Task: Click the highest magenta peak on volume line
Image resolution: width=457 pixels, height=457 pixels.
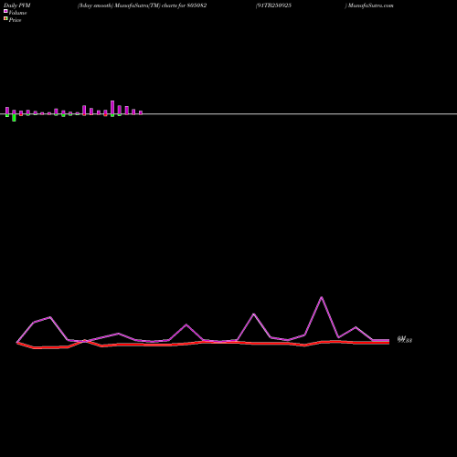Action: pyautogui.click(x=322, y=297)
